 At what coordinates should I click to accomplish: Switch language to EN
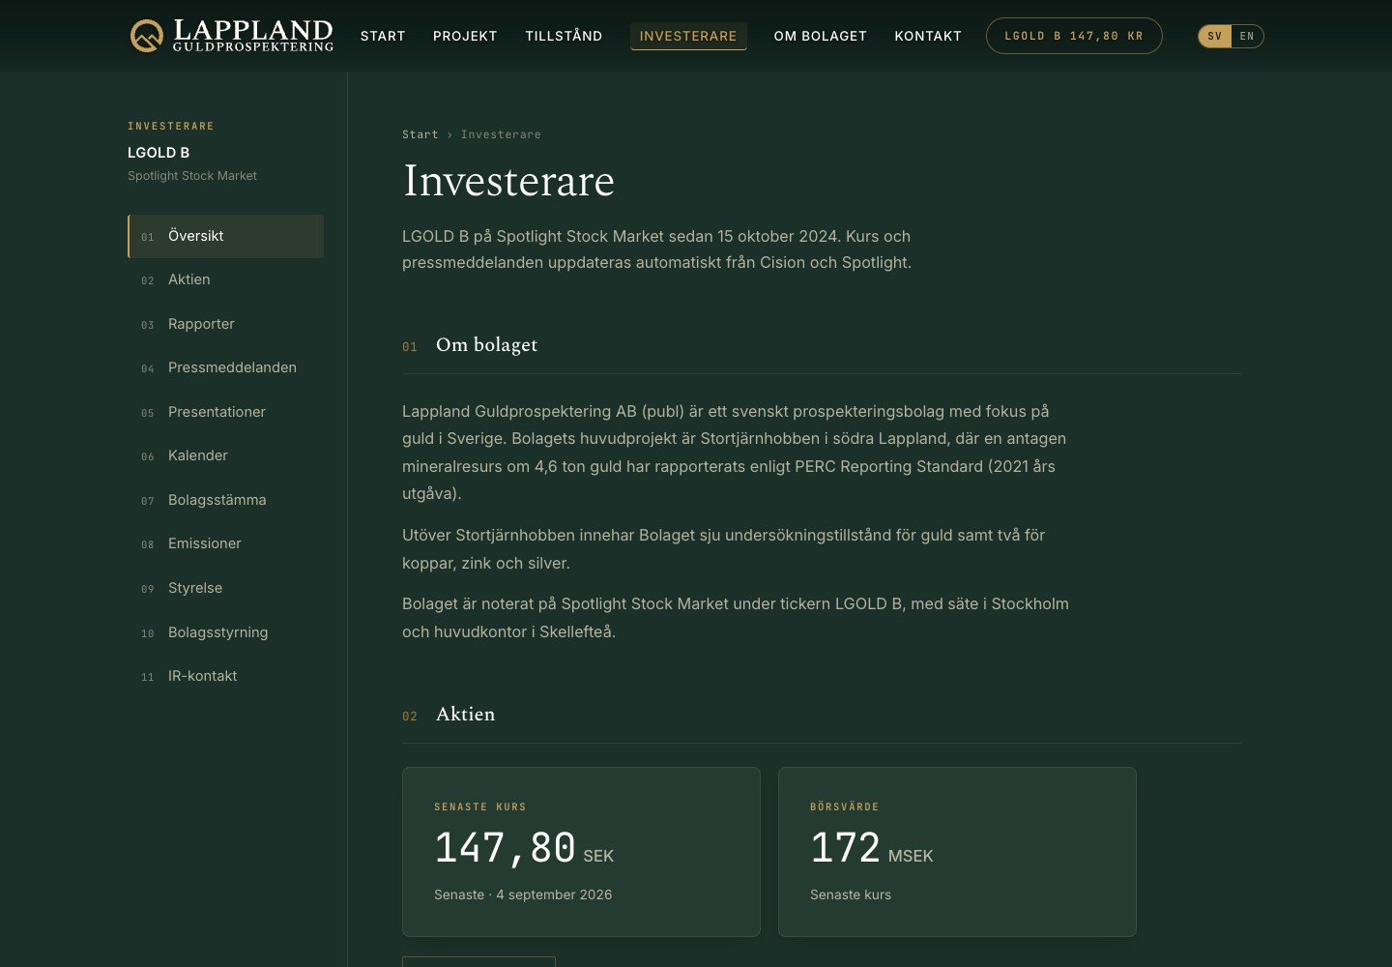tap(1247, 36)
